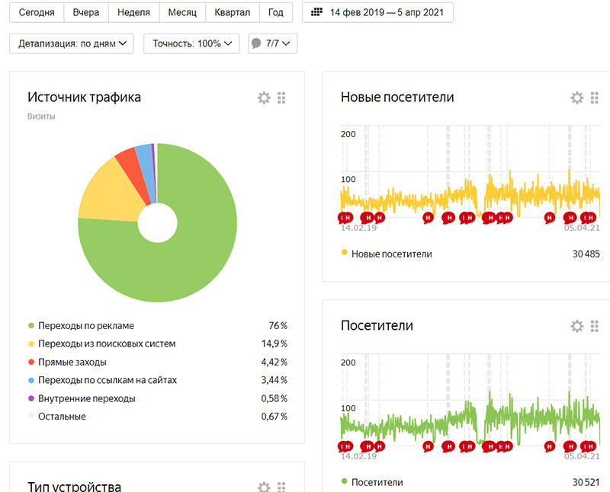Toggle Прямые заходы legend item
The width and height of the screenshot is (610, 492).
[72, 362]
